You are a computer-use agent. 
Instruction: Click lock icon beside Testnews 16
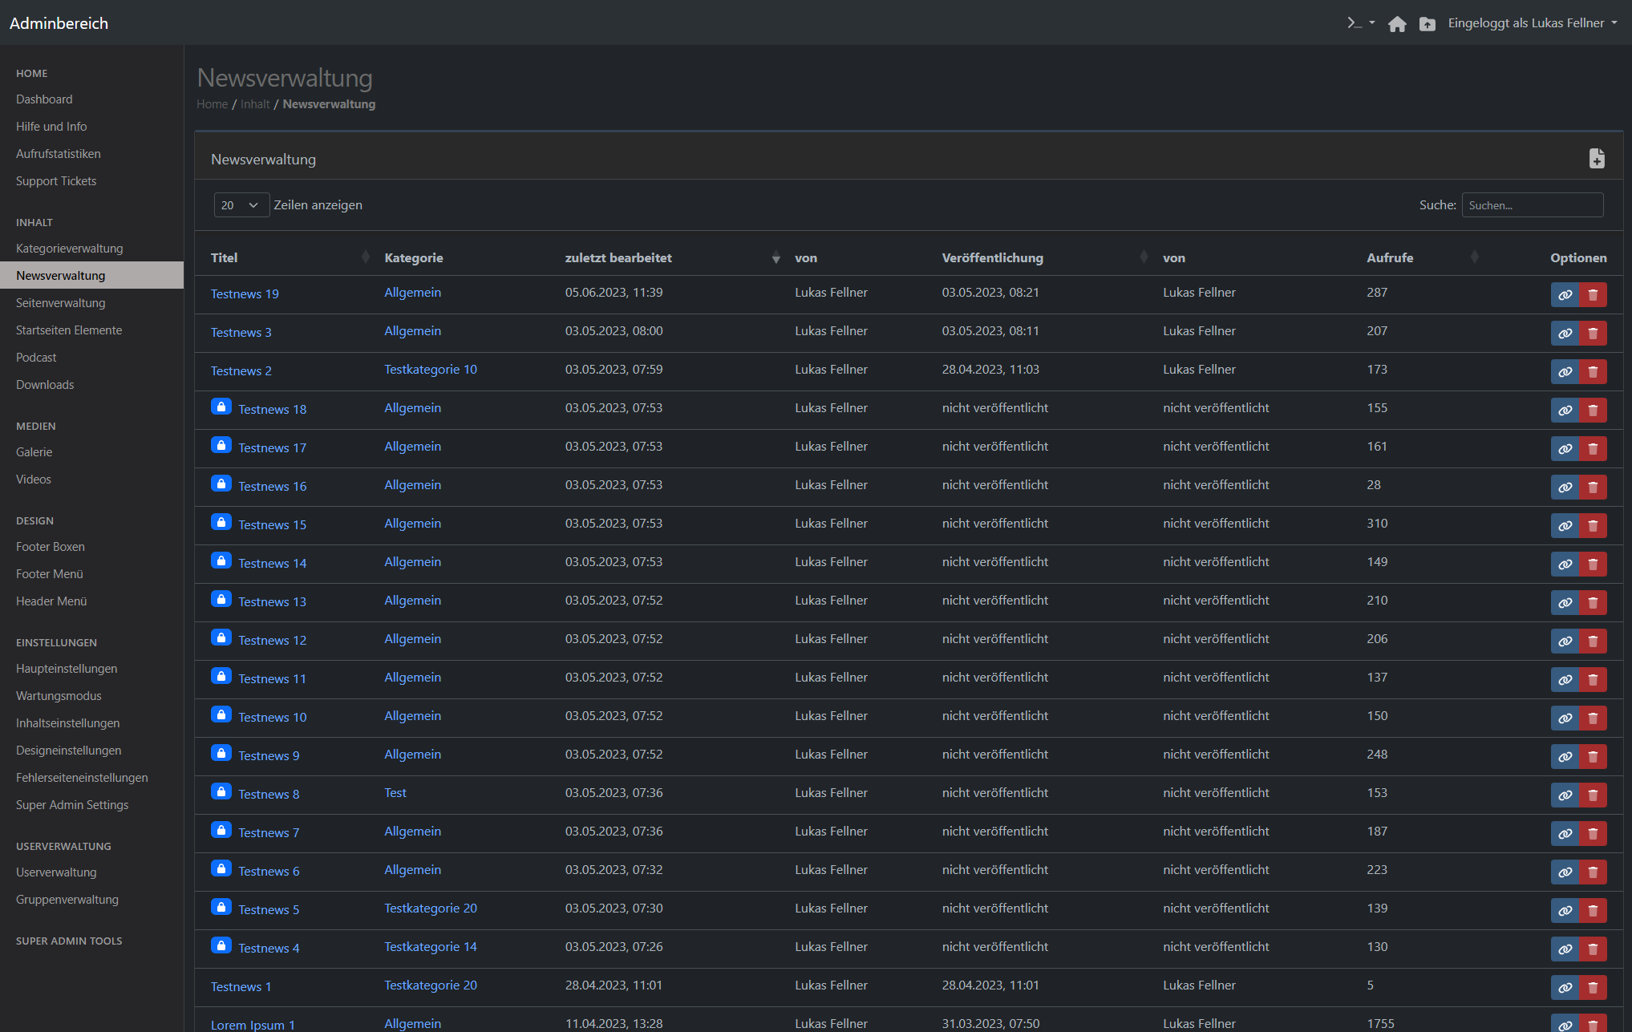(x=221, y=484)
